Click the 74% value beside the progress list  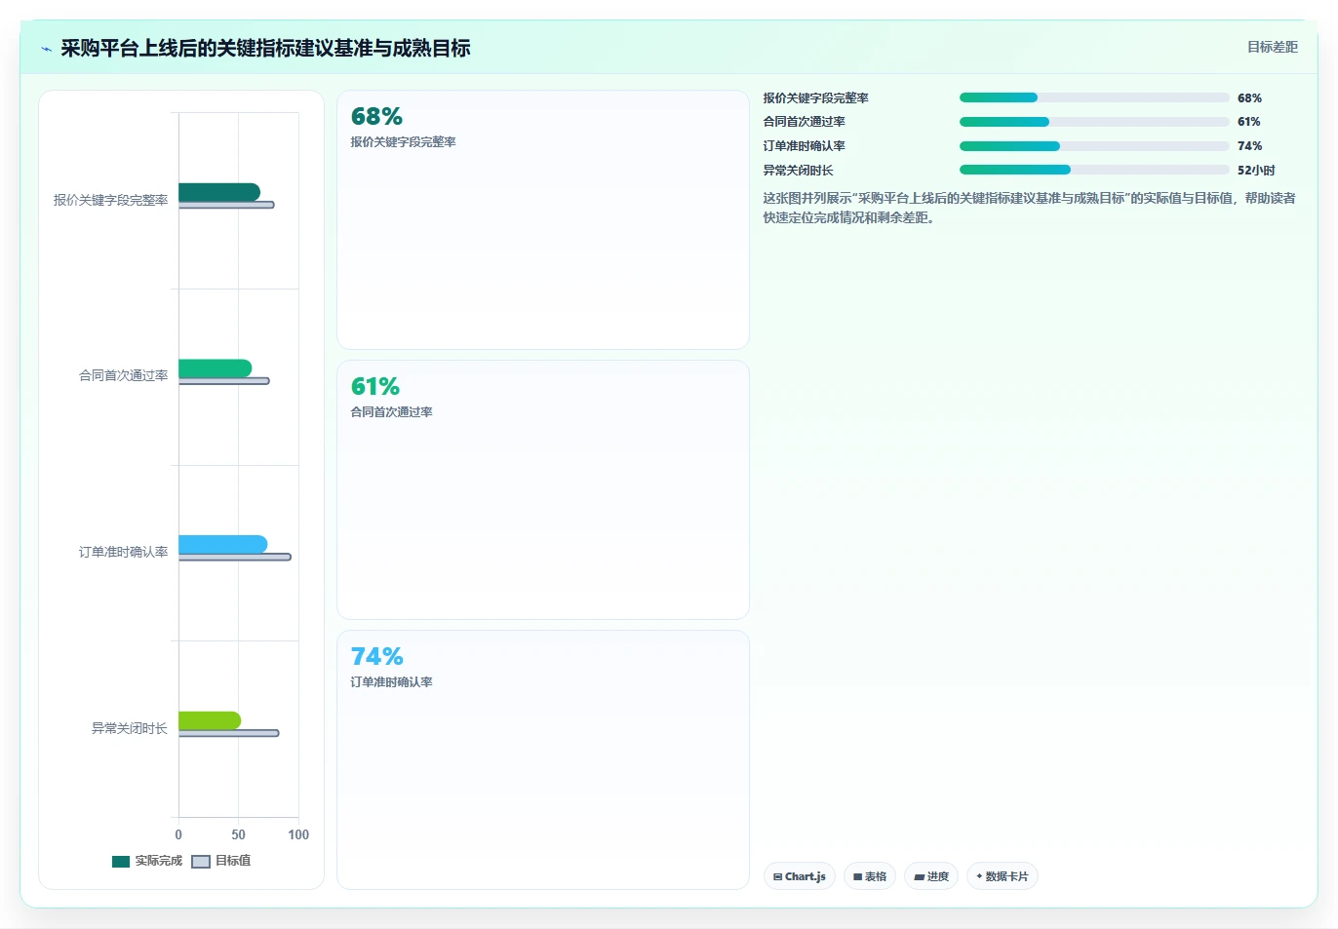[x=1249, y=146]
